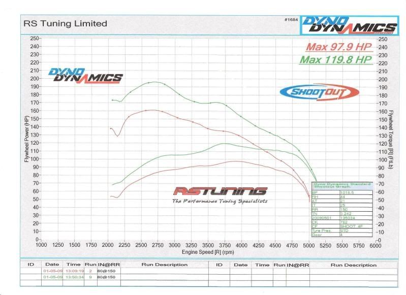Screen dimensions: 406x295
Task: Click the peak of the green torque curve
Action: (155, 82)
